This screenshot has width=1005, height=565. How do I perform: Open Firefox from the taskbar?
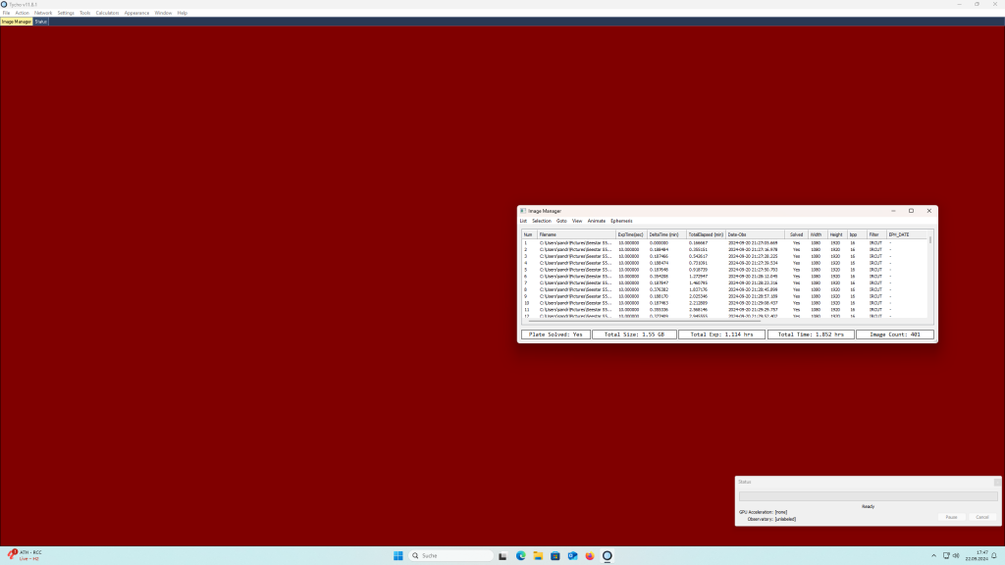[589, 555]
